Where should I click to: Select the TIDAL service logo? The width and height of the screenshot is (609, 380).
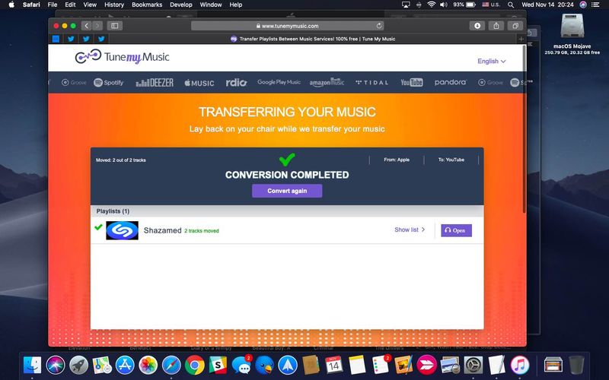click(371, 83)
